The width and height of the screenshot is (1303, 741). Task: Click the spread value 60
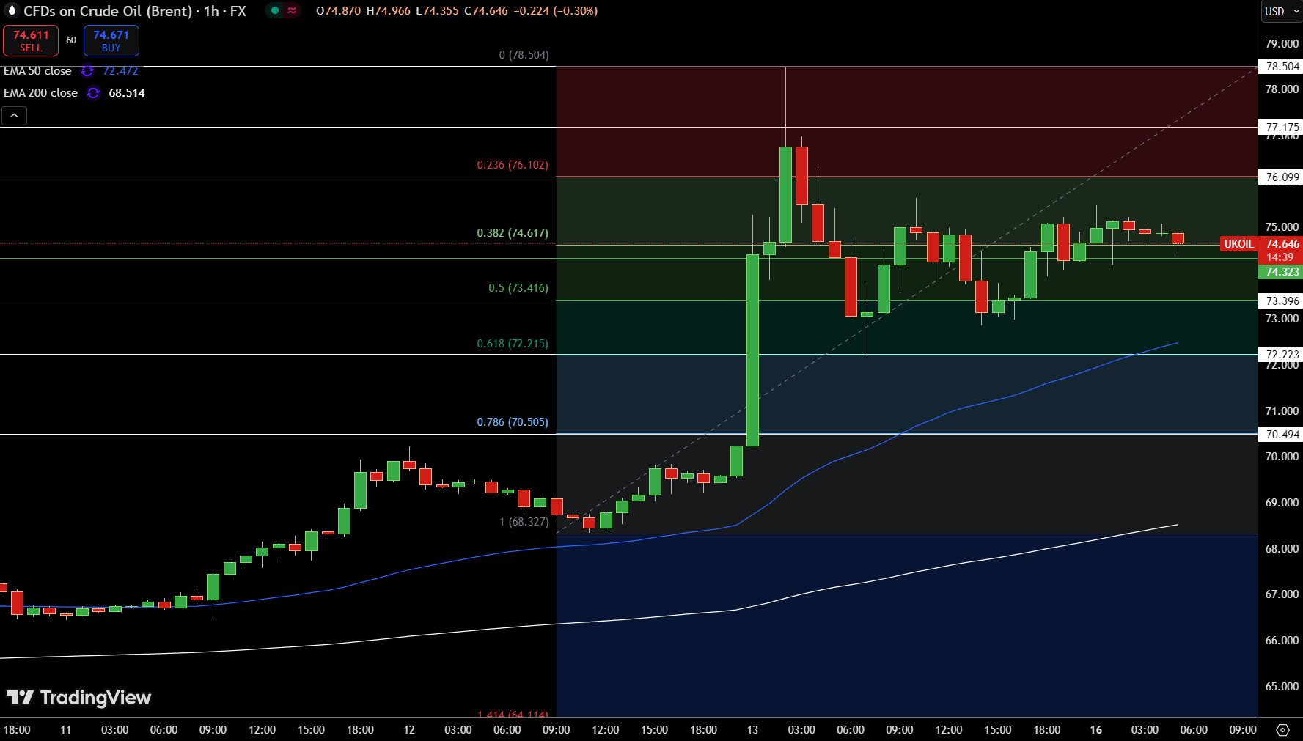coord(71,40)
